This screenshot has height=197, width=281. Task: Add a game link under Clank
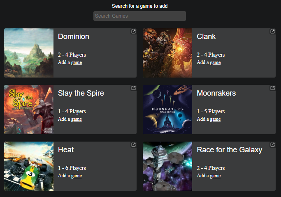coord(209,62)
